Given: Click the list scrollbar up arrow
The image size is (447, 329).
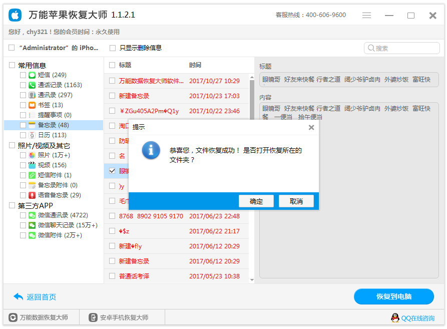Looking at the screenshot, I should (x=252, y=77).
